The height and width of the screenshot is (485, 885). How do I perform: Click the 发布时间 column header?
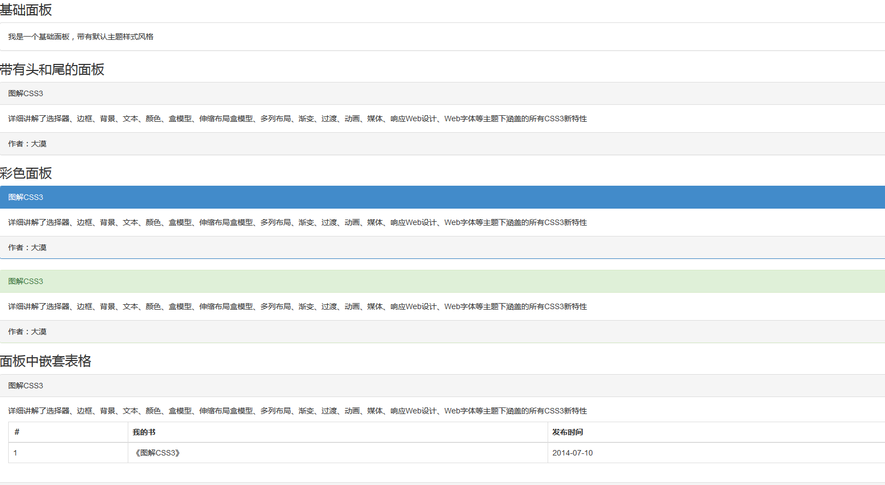pos(716,432)
